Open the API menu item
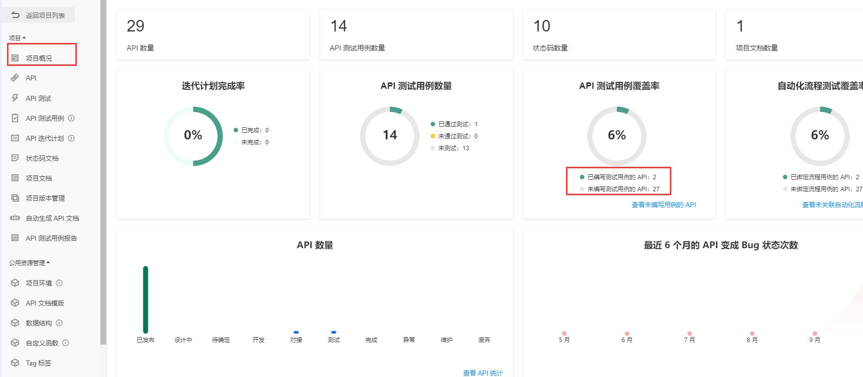Screen dimensions: 863x377 pyautogui.click(x=31, y=78)
